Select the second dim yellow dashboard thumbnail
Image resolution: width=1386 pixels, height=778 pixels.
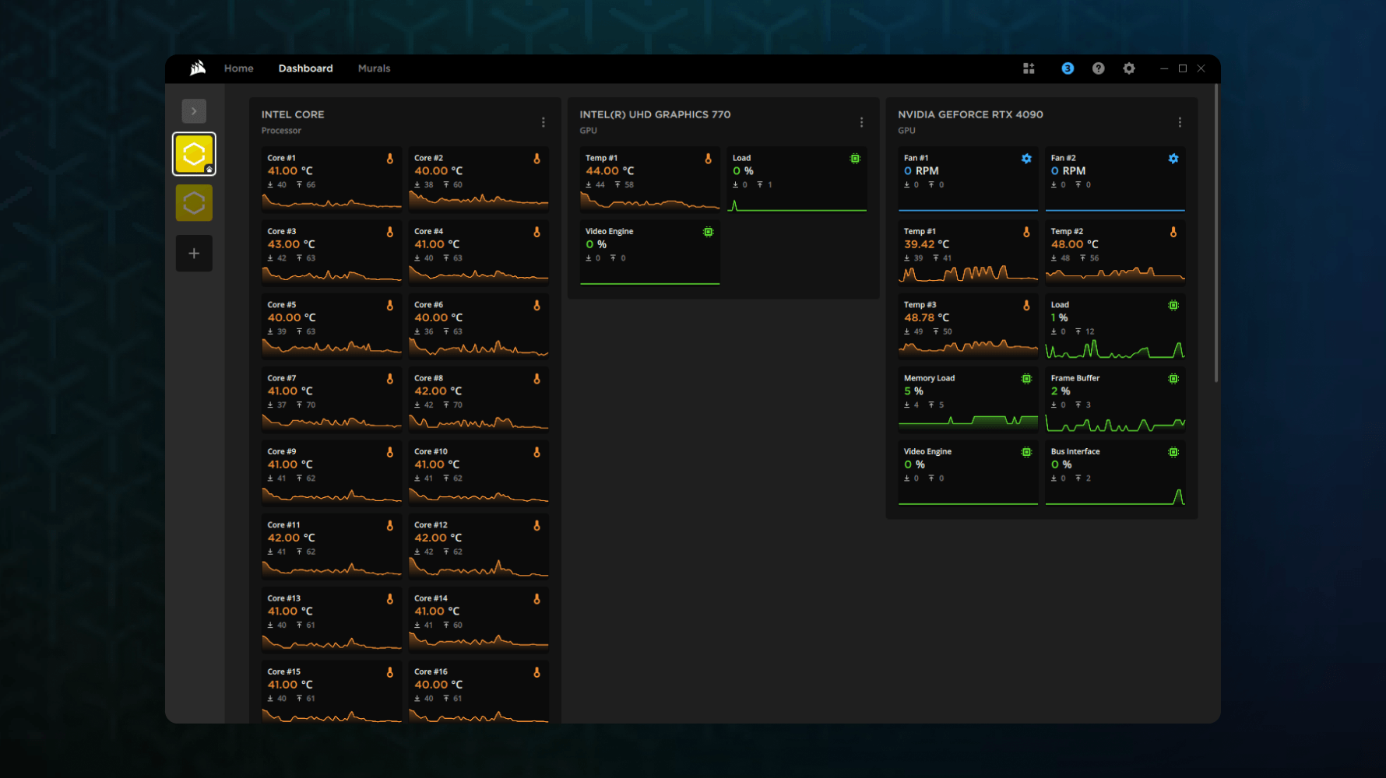(x=194, y=203)
